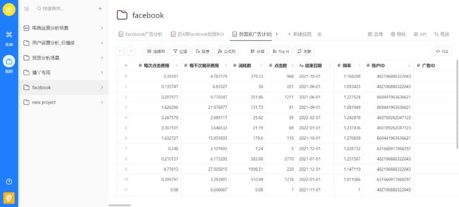
Task: Click the 血缘 lineage button
Action: click(x=376, y=34)
